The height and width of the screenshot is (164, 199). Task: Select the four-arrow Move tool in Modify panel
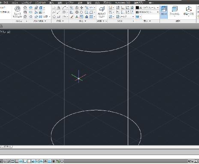(81, 8)
